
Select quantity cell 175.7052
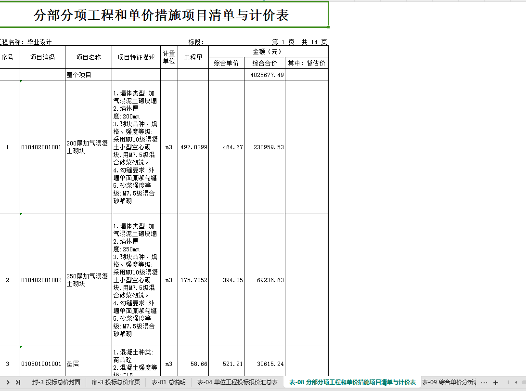point(193,280)
